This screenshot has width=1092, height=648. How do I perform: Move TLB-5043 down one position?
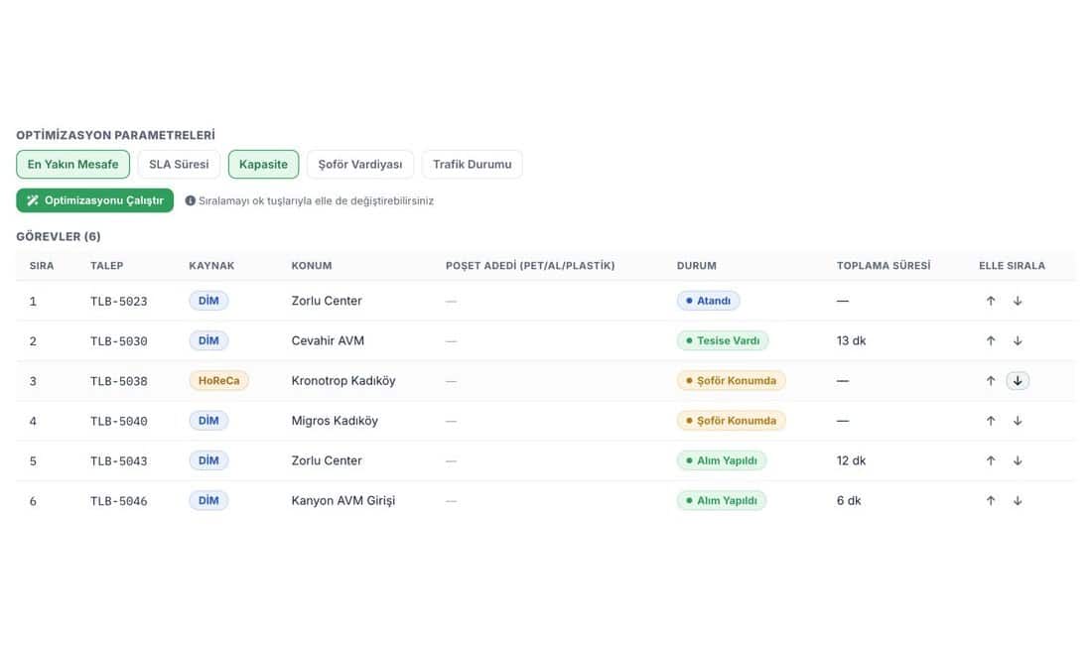click(x=1018, y=460)
